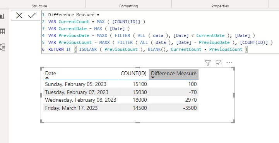
Task: Select count value 15030
Action: [x=140, y=92]
